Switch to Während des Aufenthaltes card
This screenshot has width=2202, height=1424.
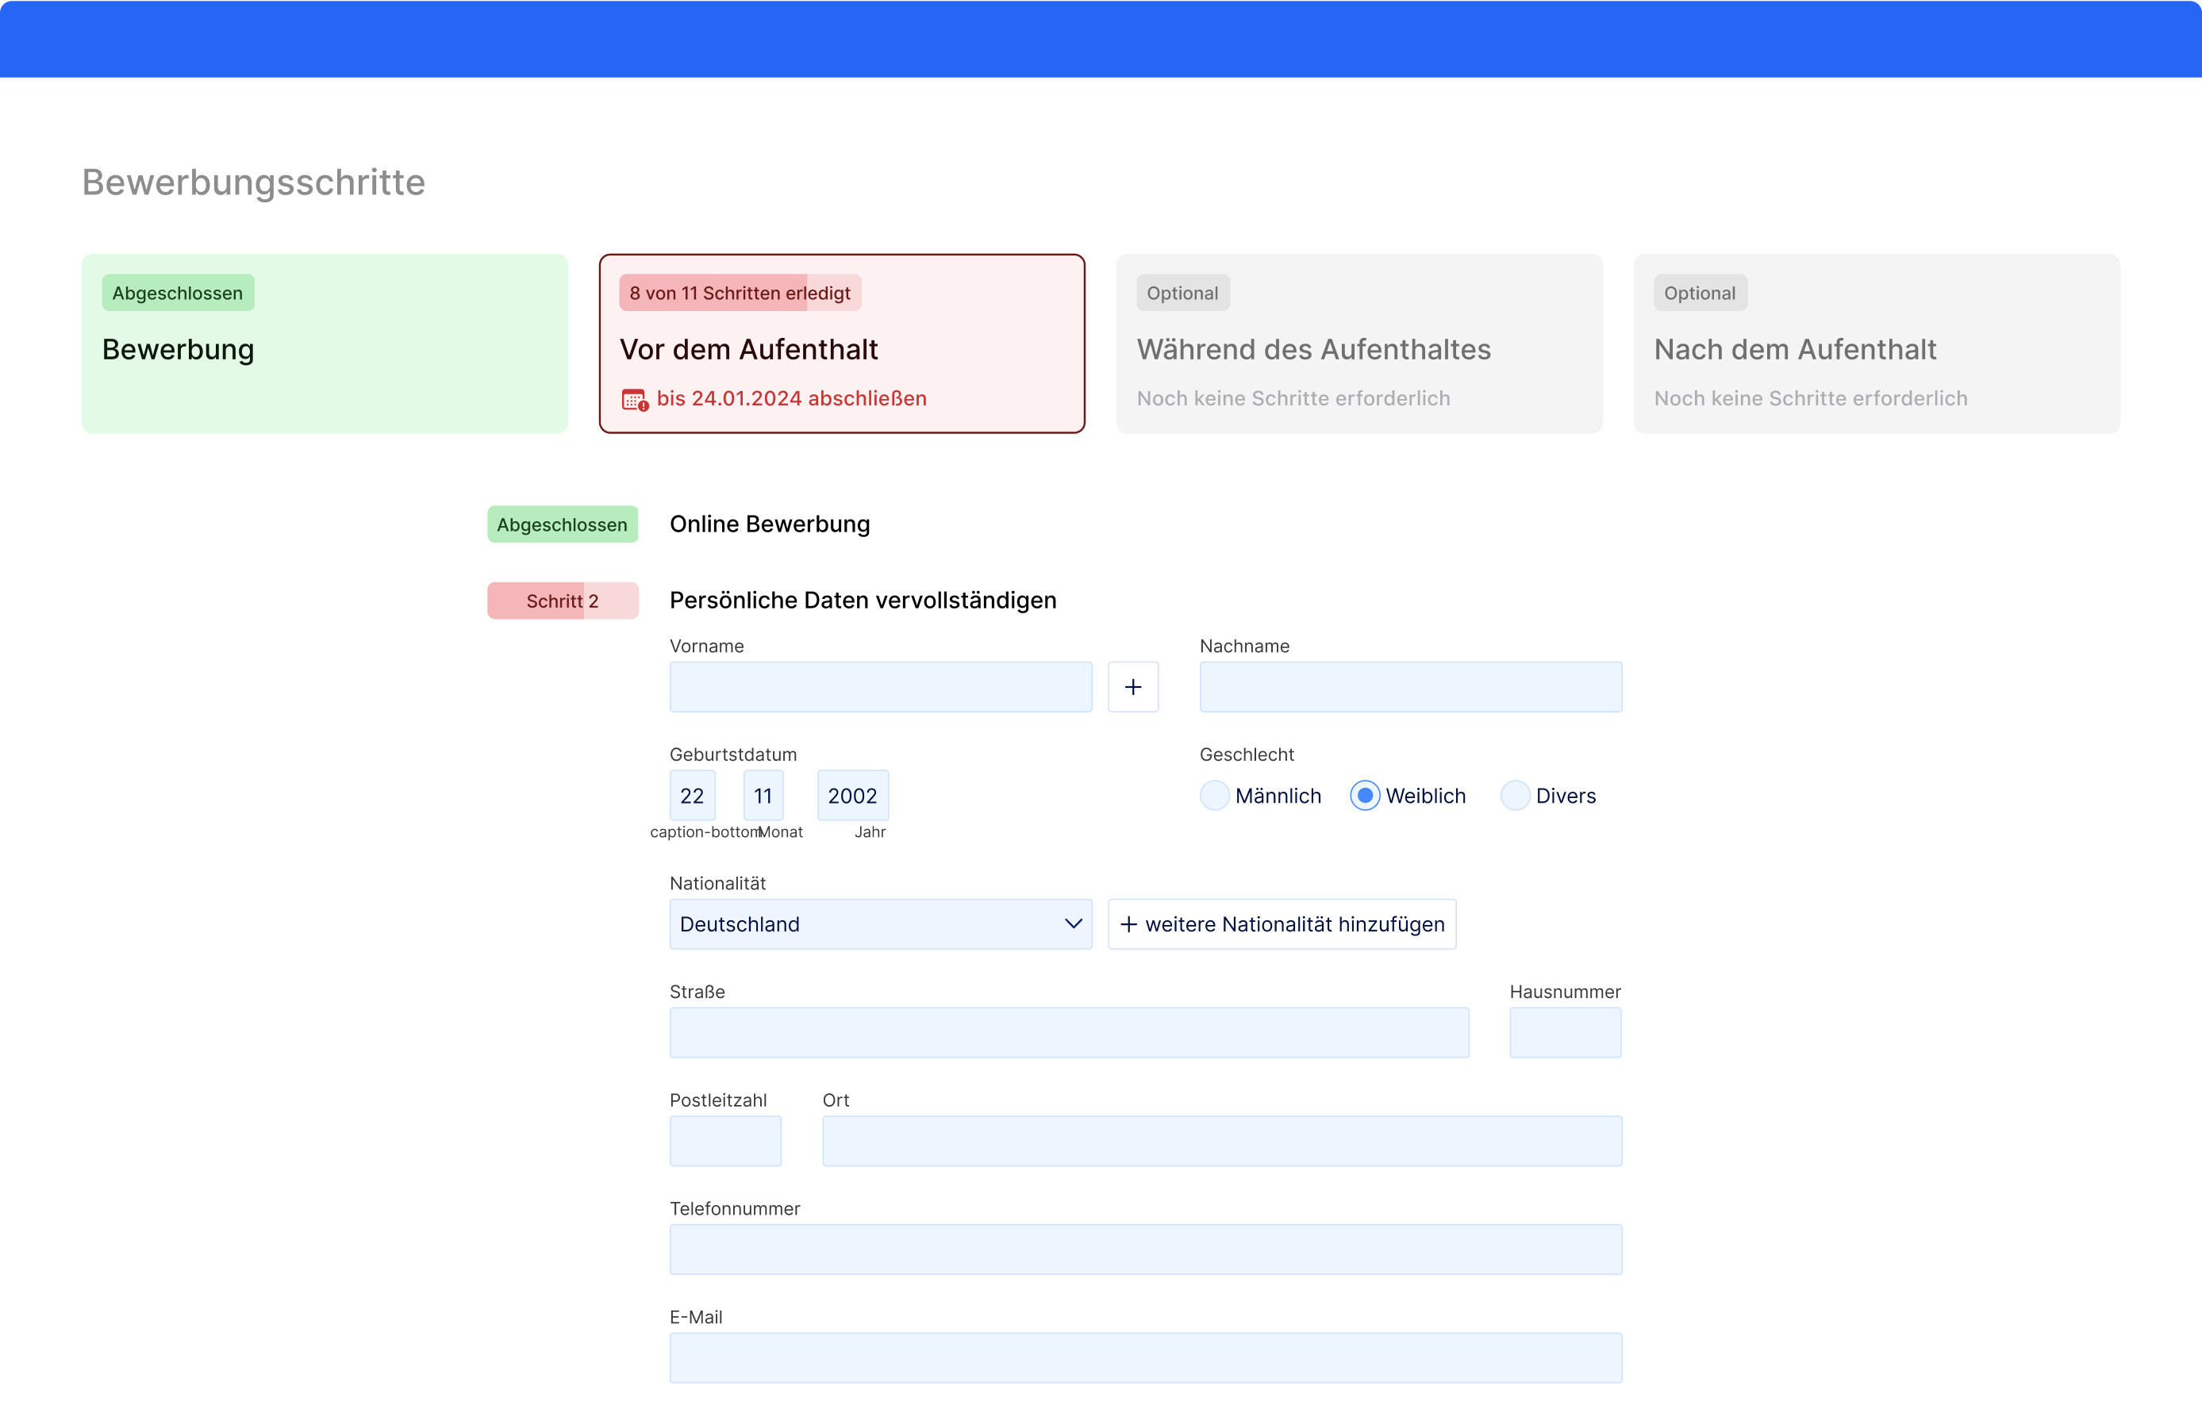click(1358, 344)
